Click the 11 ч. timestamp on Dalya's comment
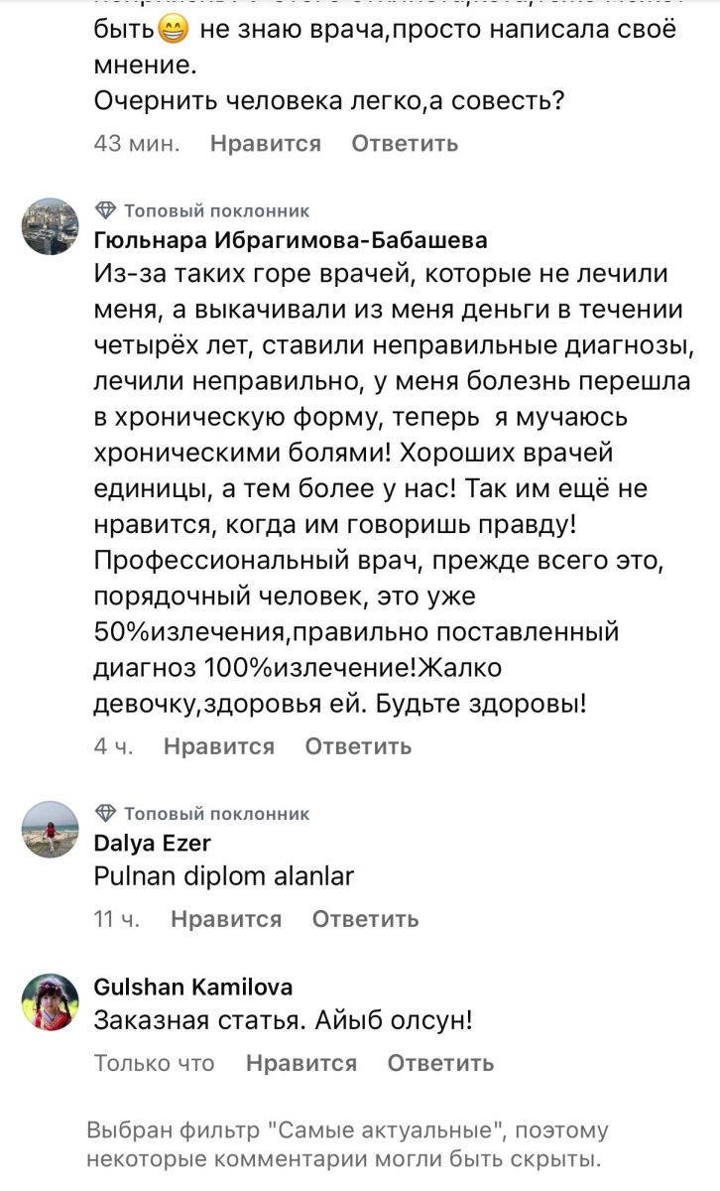Viewport: 720px width, 1191px height. point(117,919)
